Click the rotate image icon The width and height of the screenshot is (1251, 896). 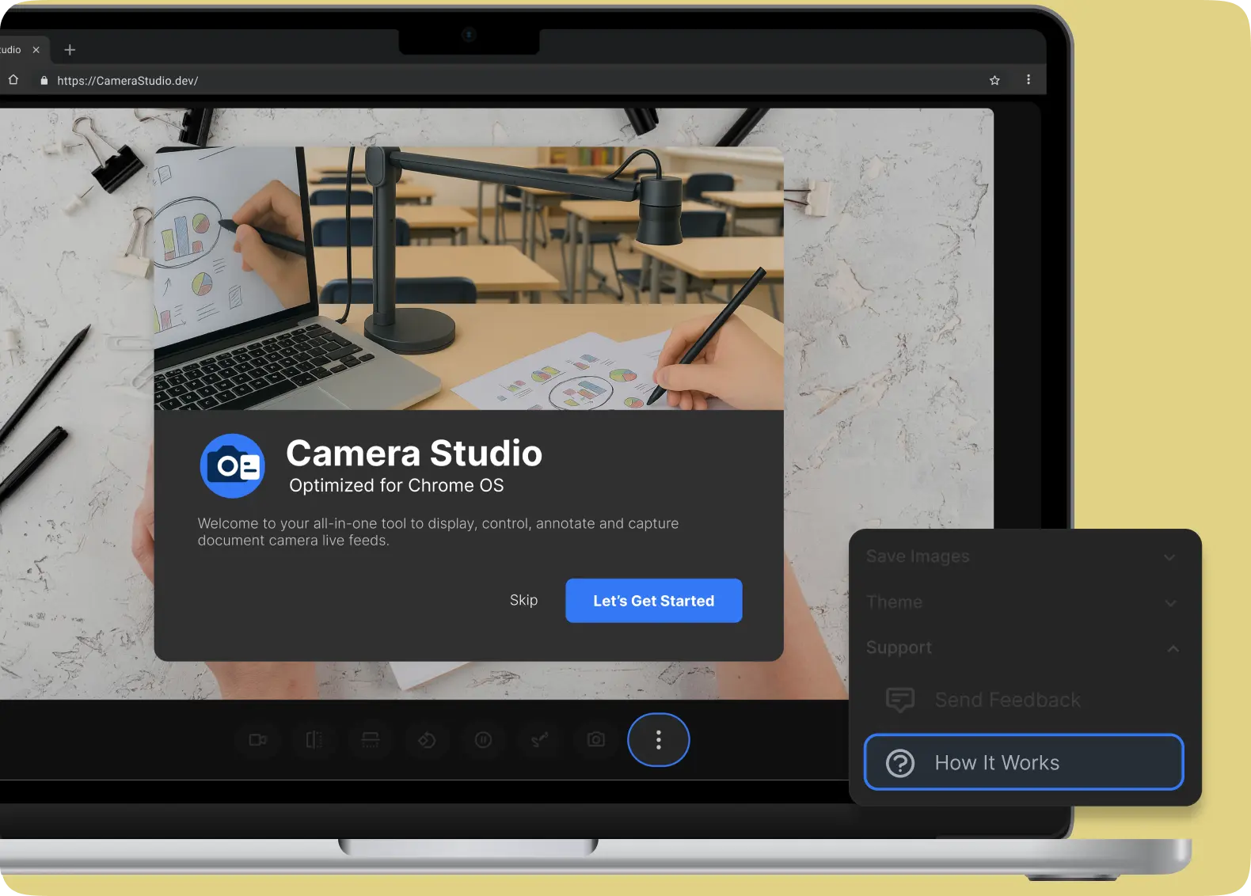(427, 740)
